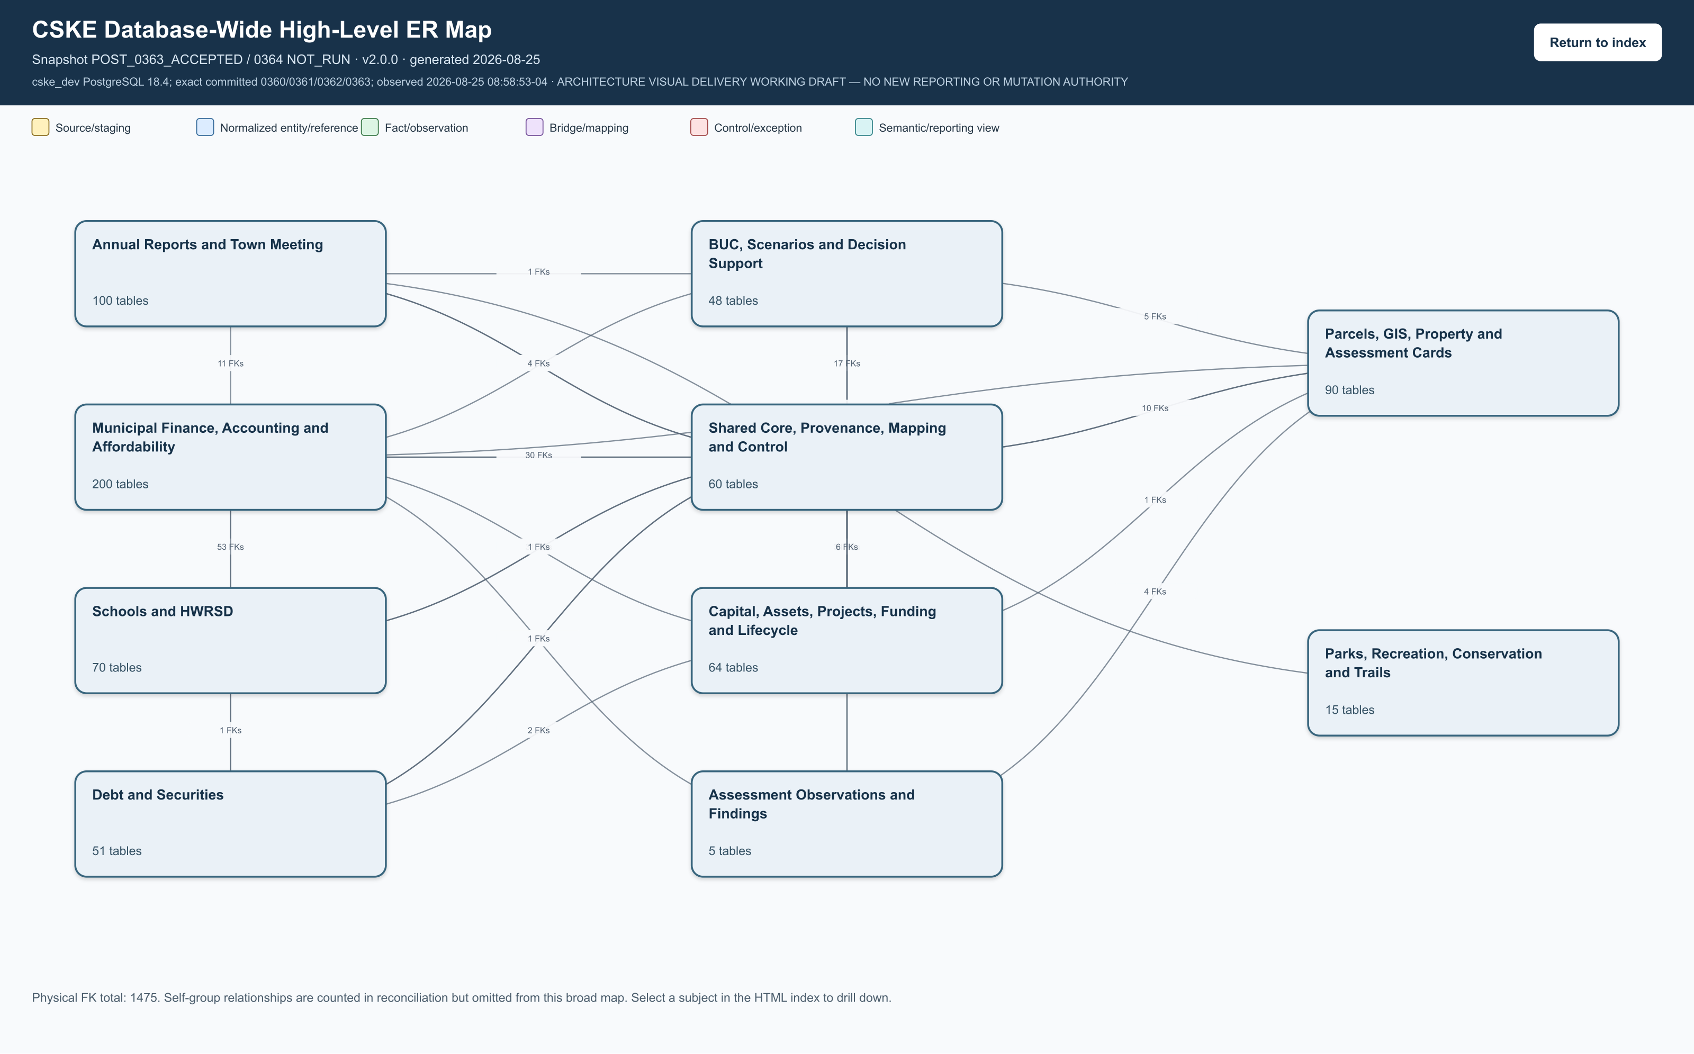The width and height of the screenshot is (1694, 1054).
Task: Click the '5 tables' count text
Action: 729,851
